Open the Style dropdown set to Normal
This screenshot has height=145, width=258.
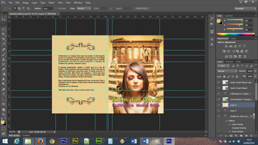[x=84, y=8]
